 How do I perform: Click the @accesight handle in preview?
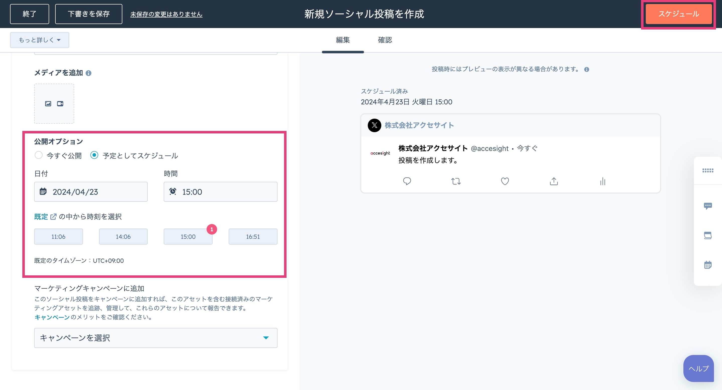pyautogui.click(x=489, y=148)
